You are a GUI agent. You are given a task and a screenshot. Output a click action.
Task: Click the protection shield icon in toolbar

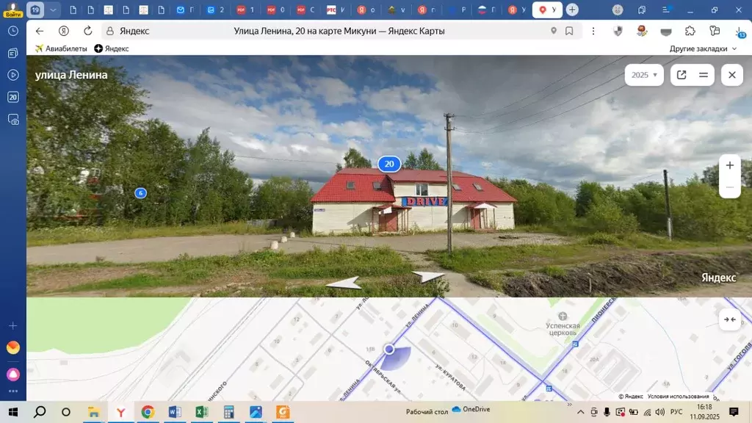(618, 32)
